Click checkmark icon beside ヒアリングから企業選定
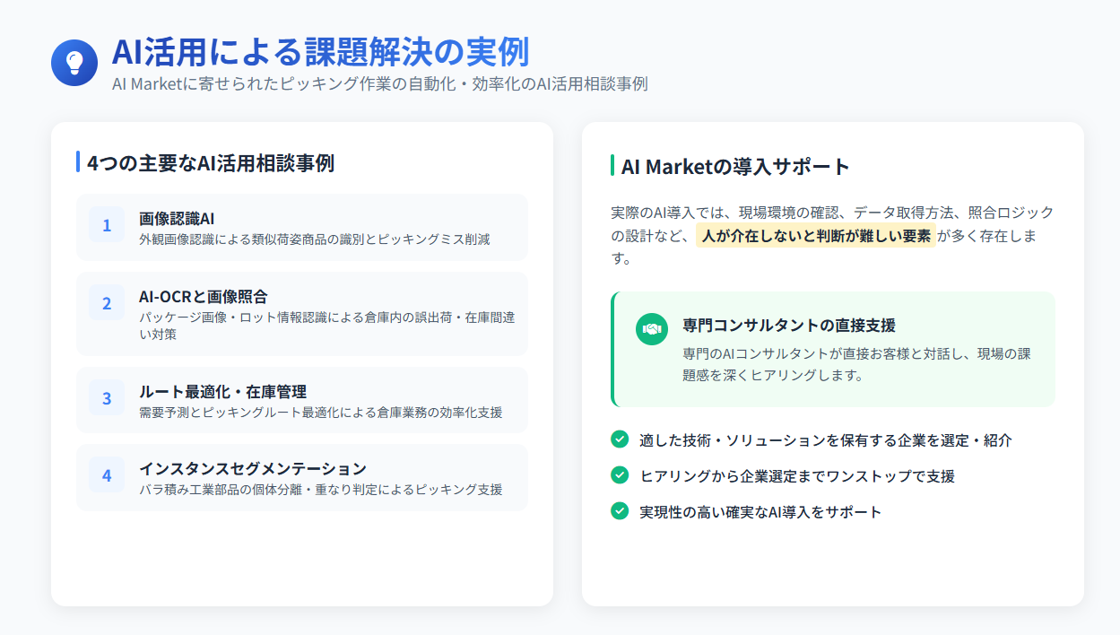 tap(620, 474)
